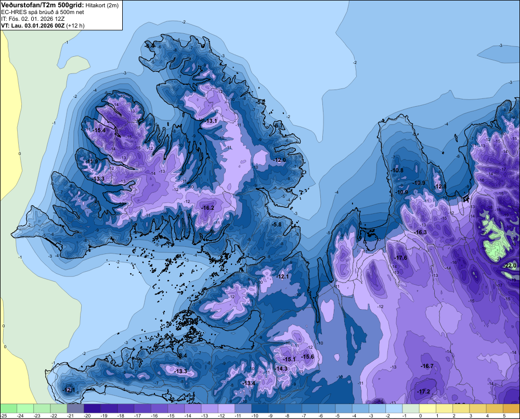
Task: Click the legend swatch above the 3 label
Action: point(478,408)
